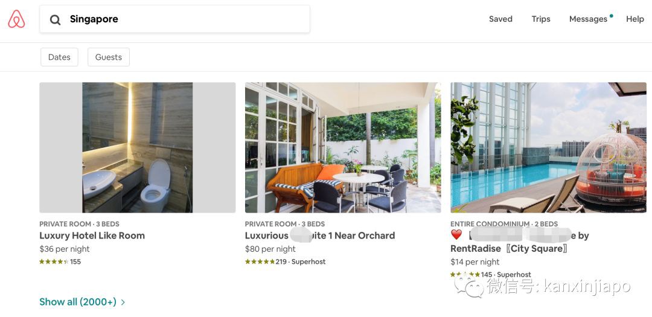Go to the Trips menu item

coord(540,19)
